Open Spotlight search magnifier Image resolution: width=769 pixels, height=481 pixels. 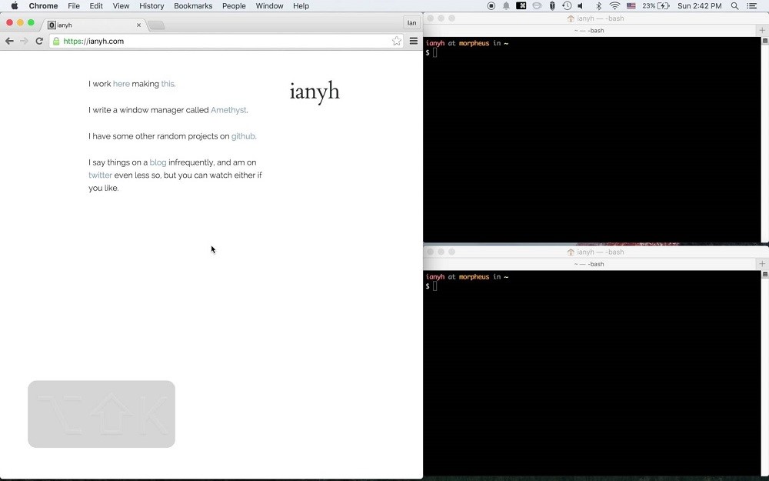click(734, 6)
